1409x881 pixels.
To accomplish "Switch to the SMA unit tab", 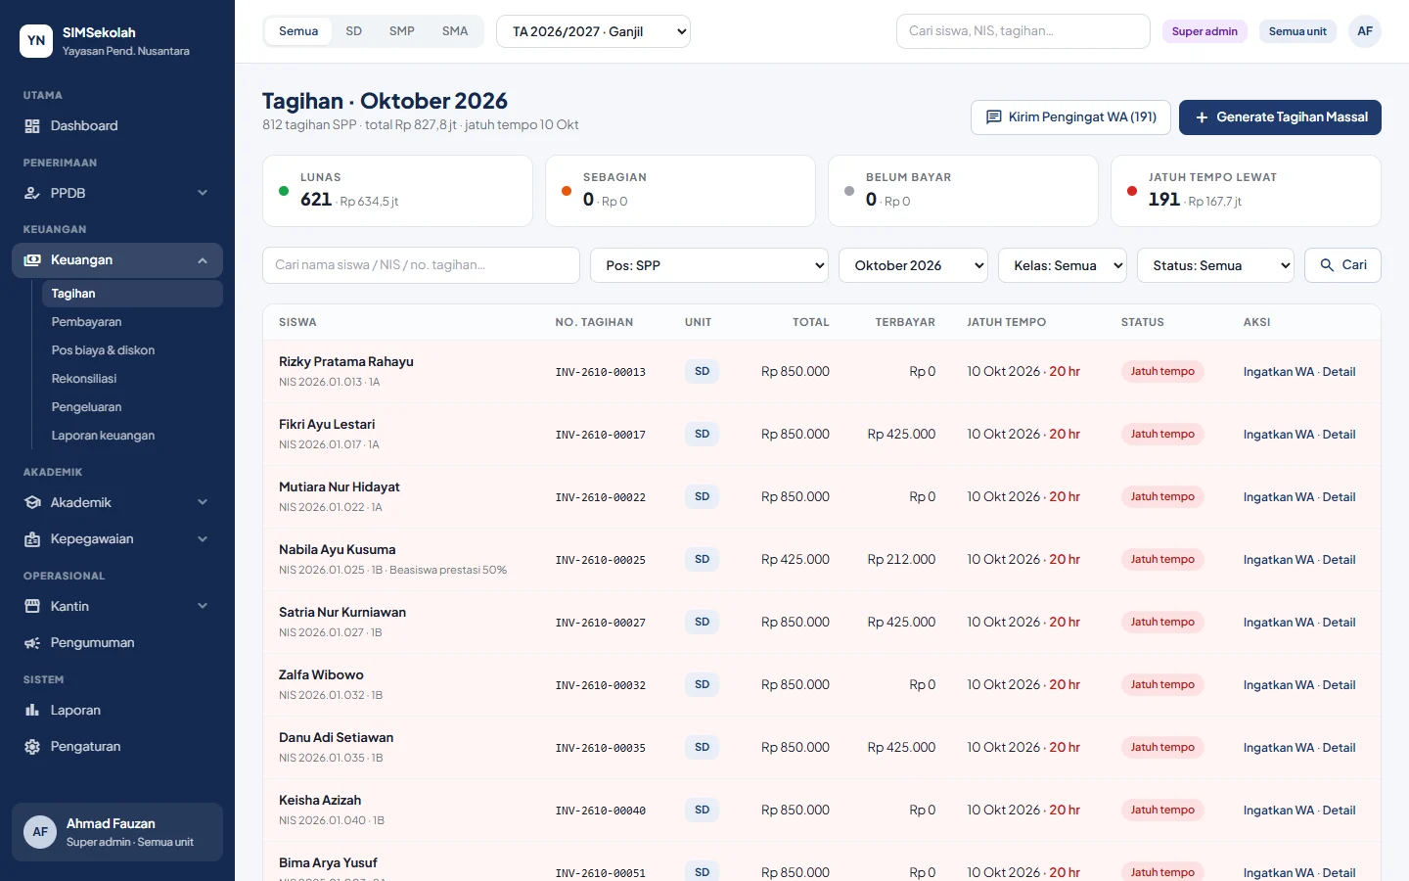I will click(x=455, y=31).
